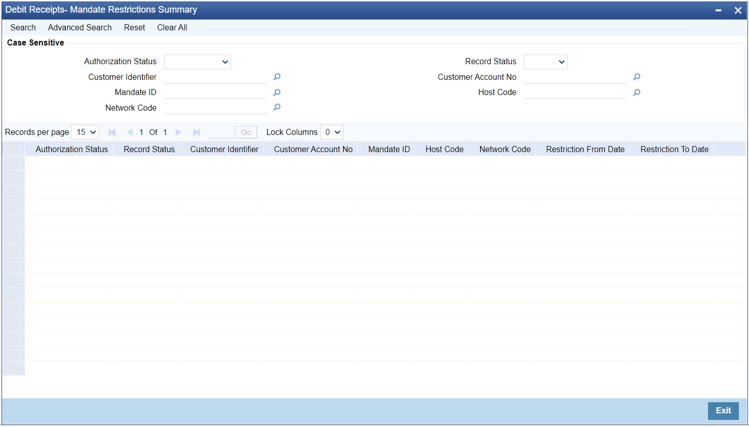Focus the Host Code input field
Viewport: 749px width, 427px height.
[x=575, y=92]
